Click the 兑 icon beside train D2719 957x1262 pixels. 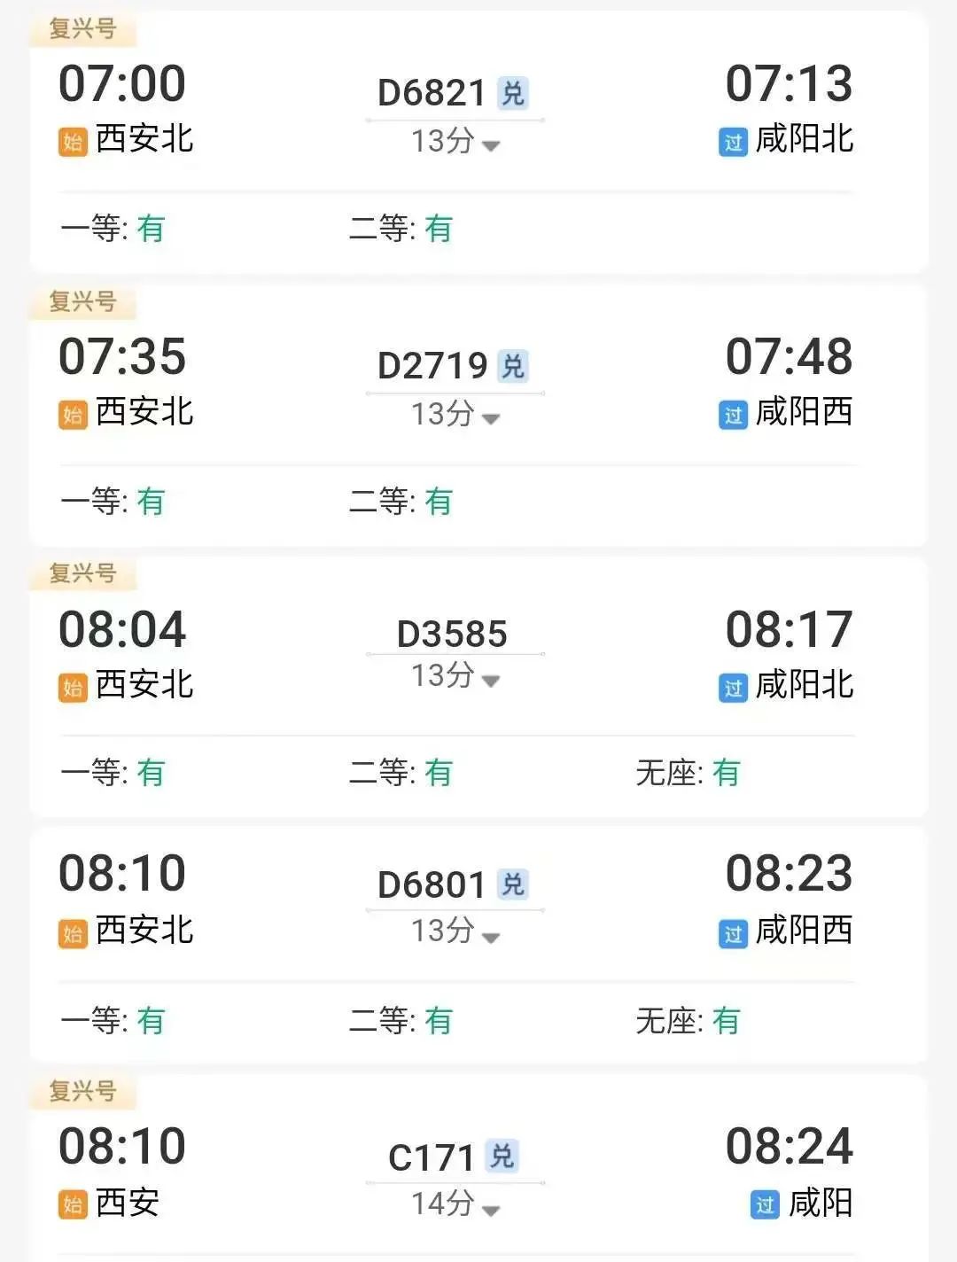(513, 366)
